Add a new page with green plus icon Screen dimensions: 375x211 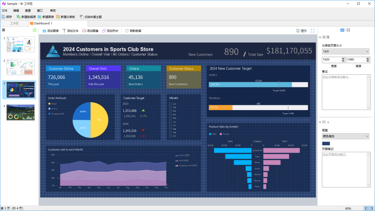point(34,30)
